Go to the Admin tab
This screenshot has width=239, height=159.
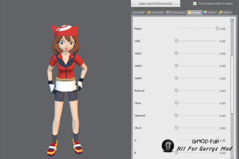(x=225, y=12)
